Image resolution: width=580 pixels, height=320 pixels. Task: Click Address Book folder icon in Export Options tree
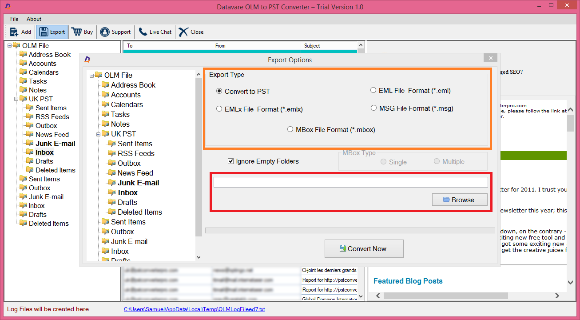(106, 85)
